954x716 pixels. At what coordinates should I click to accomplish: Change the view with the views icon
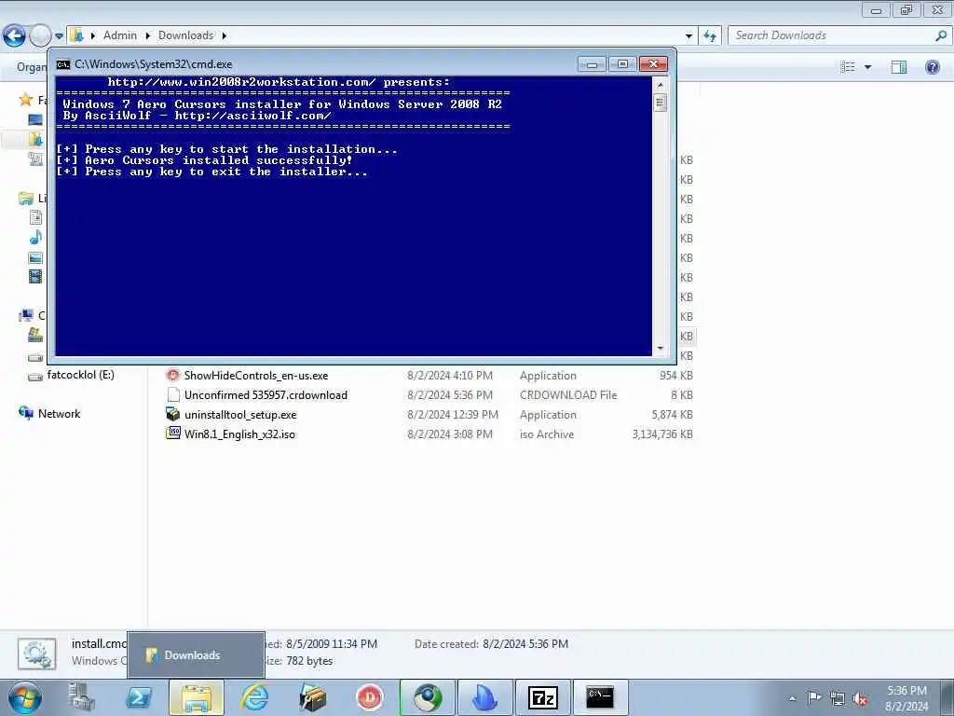click(x=848, y=66)
